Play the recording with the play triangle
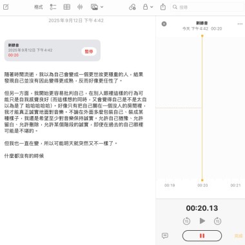 click(x=202, y=221)
